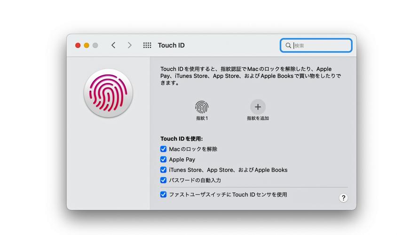Click the Touch ID window title
This screenshot has height=235, width=419.
pos(171,46)
